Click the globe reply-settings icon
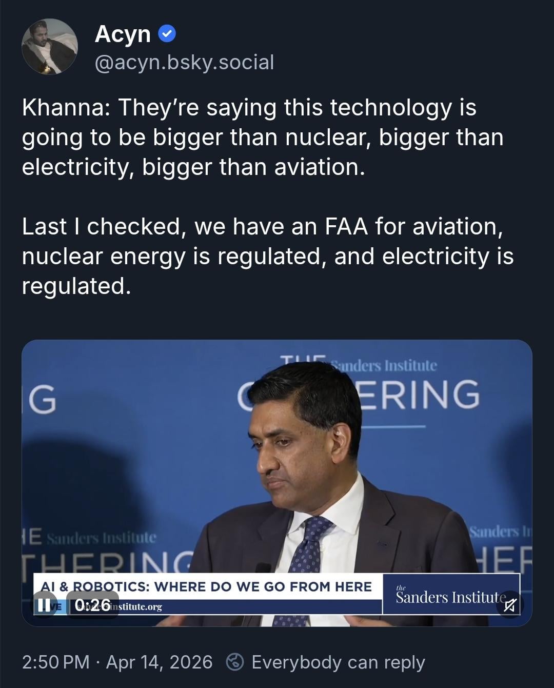Viewport: 554px width, 688px height. pos(235,662)
